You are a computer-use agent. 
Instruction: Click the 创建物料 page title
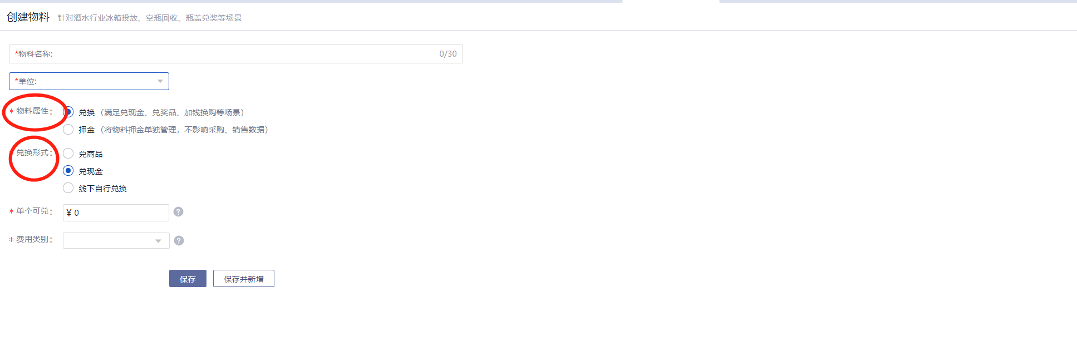tap(28, 17)
